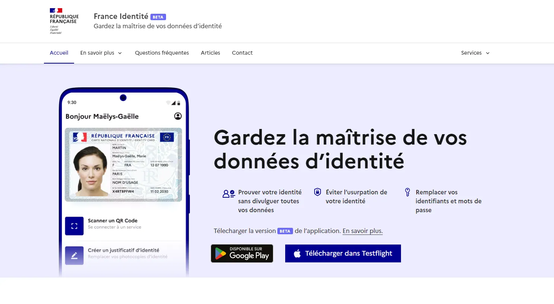
Task: Click the EU FR flag emblem on the card
Action: point(167,137)
